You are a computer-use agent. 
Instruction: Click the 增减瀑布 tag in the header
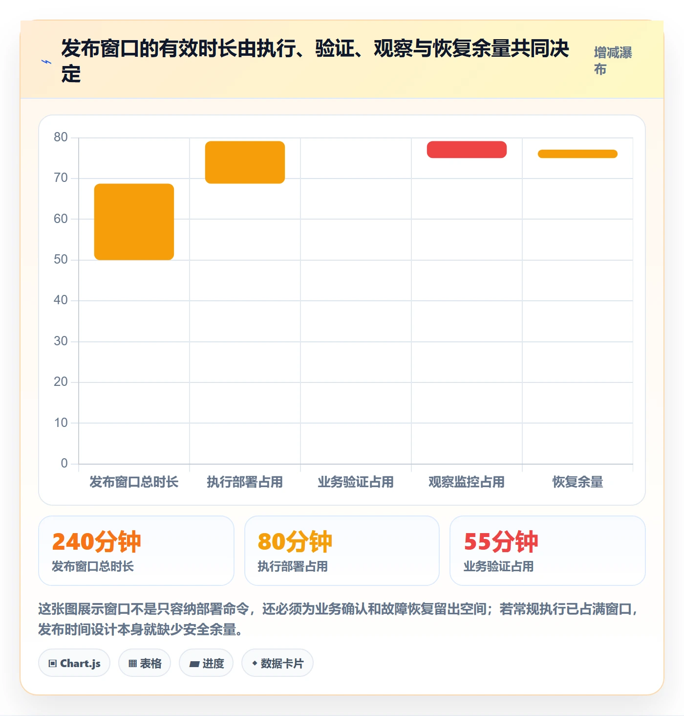[613, 61]
